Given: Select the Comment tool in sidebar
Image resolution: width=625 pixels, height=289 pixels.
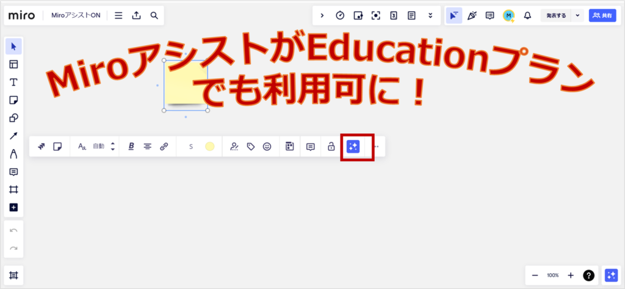Looking at the screenshot, I should click(x=13, y=172).
